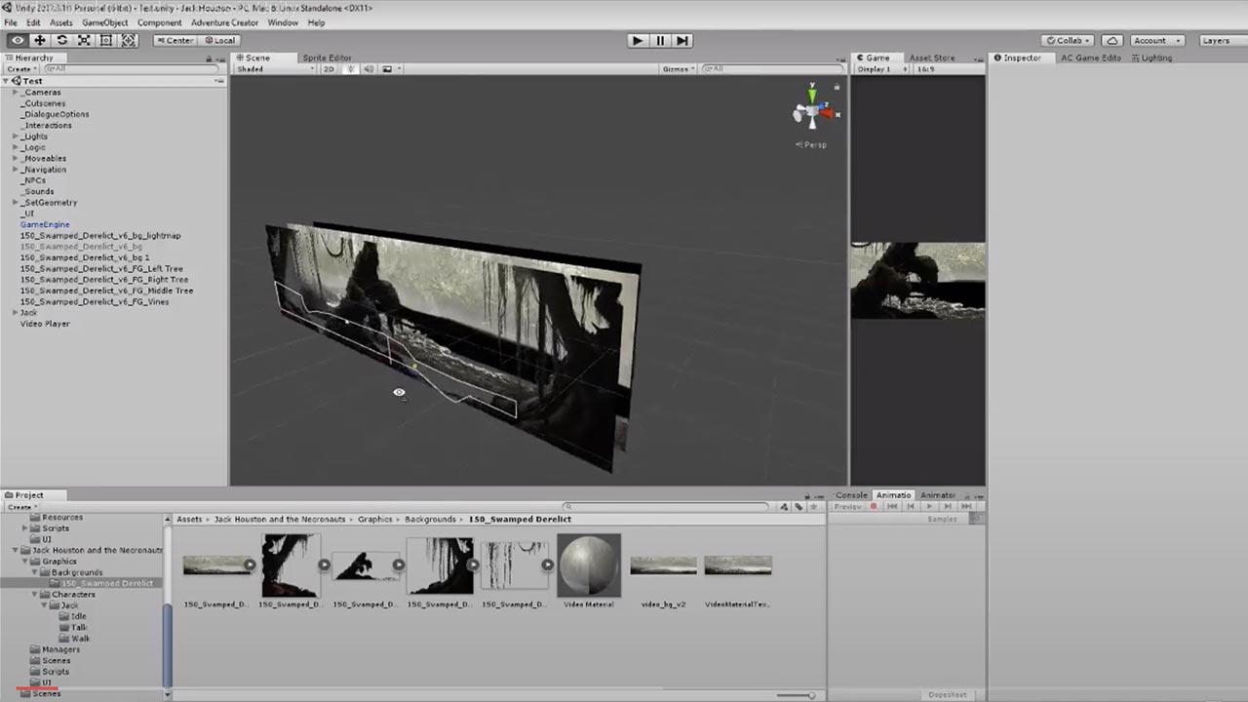This screenshot has height=702, width=1248.
Task: Select the Hand (view) tool
Action: pos(18,40)
